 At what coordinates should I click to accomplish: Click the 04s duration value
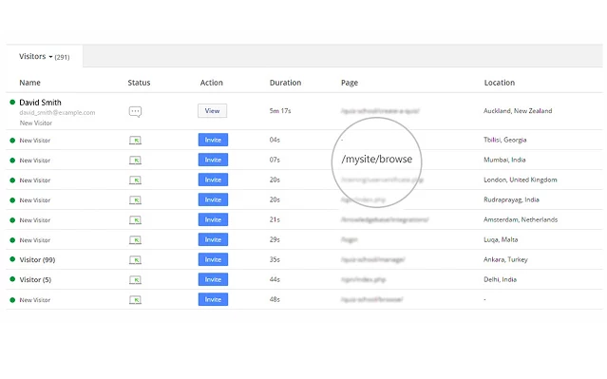tap(275, 140)
